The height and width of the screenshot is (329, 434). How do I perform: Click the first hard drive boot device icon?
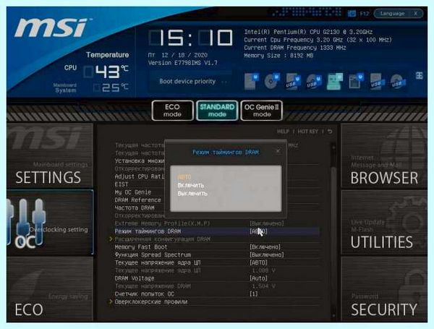(252, 82)
